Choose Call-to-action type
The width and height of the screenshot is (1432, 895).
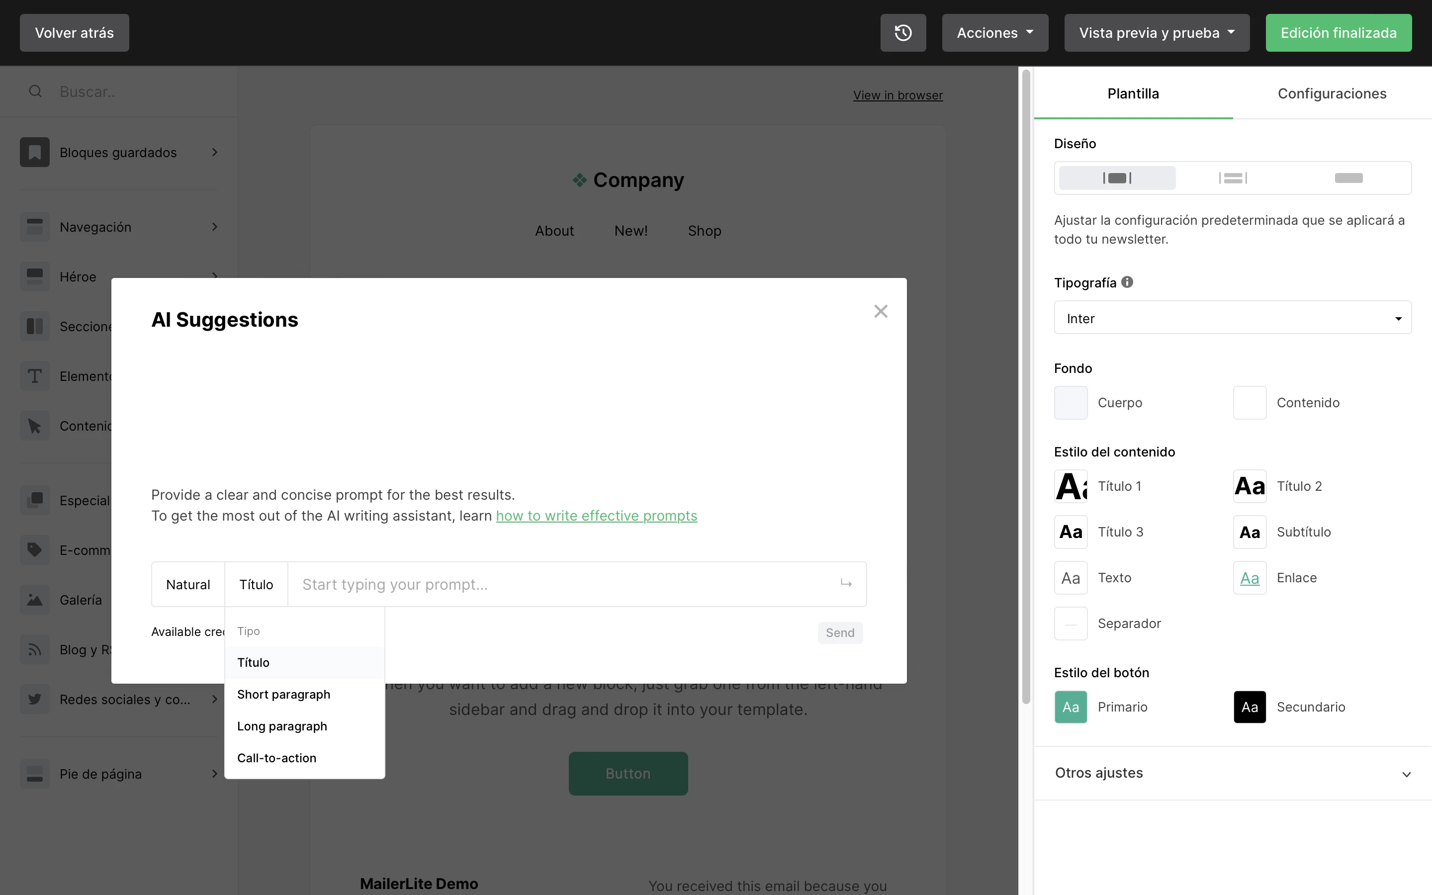(305, 758)
